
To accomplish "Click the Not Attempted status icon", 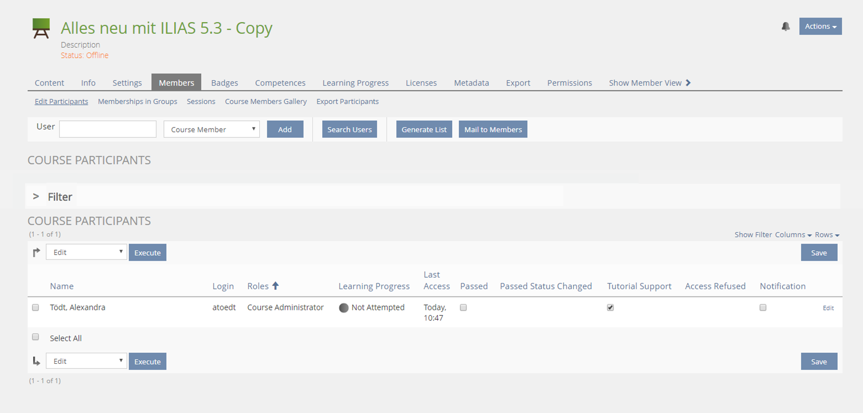I will coord(344,308).
